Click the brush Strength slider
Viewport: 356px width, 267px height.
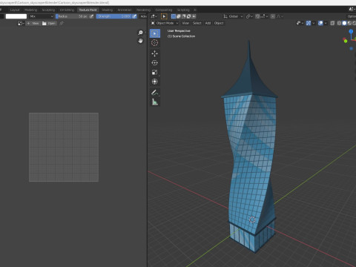[x=113, y=16]
